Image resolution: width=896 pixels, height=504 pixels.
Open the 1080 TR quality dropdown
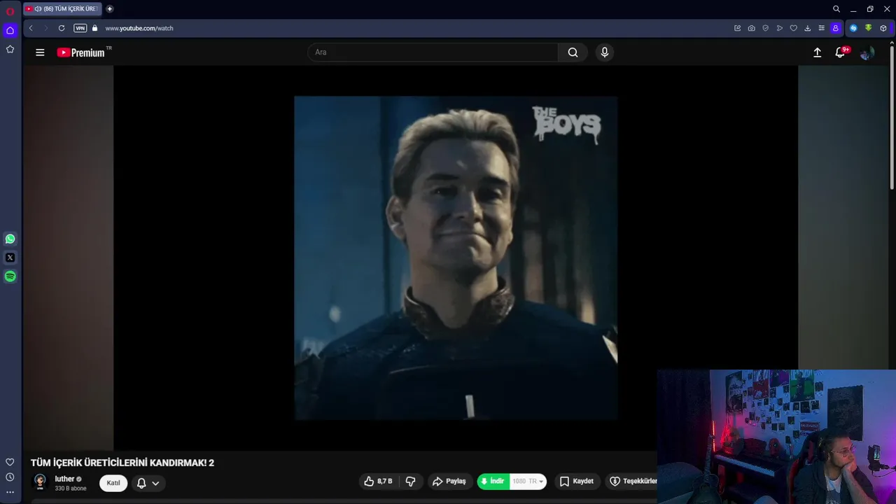click(528, 482)
